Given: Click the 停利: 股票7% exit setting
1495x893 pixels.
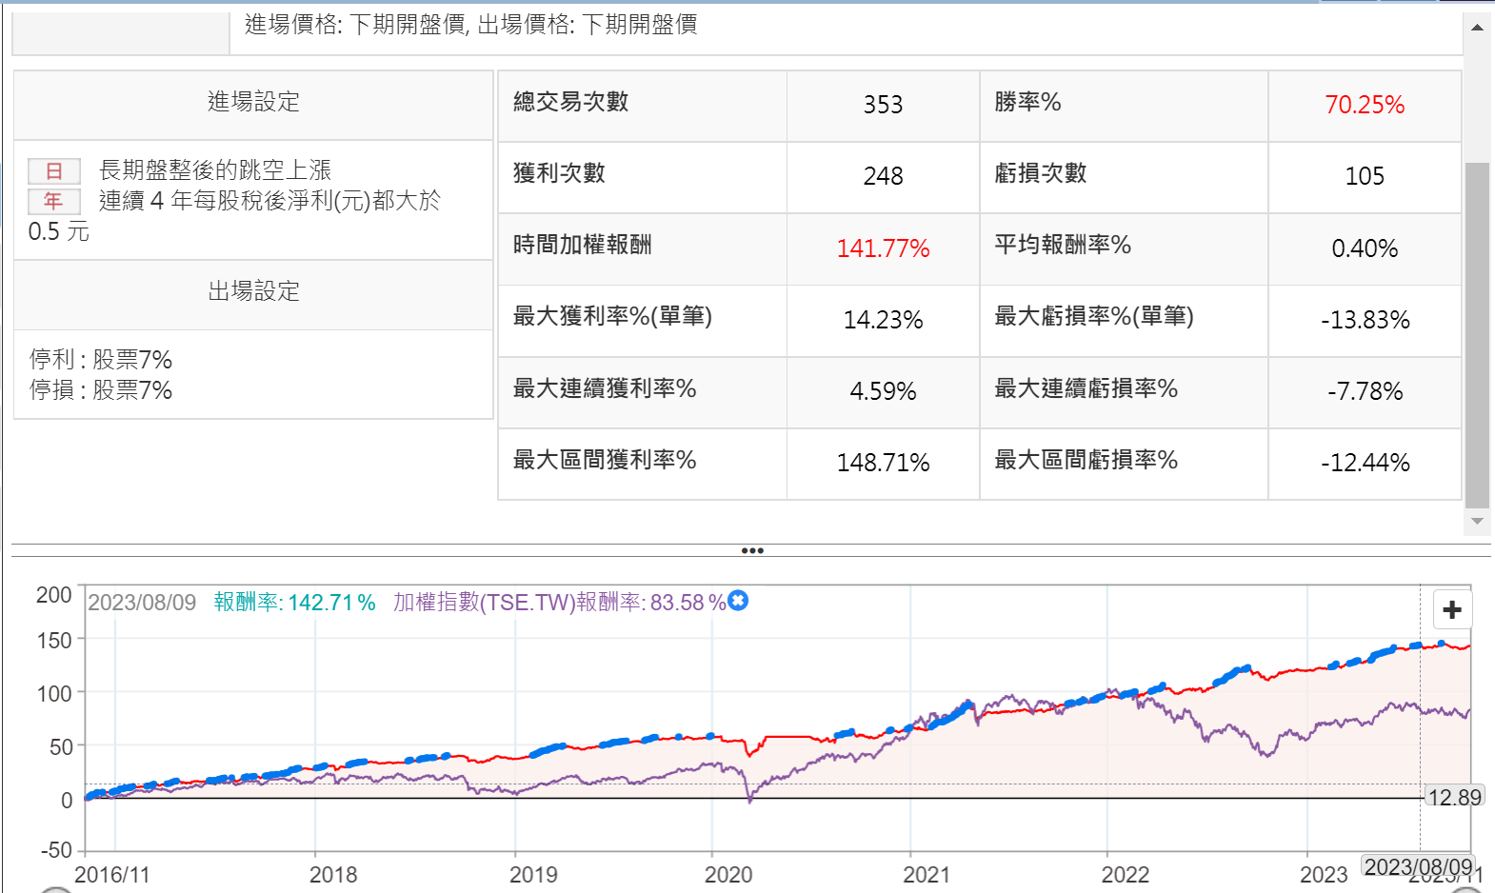Looking at the screenshot, I should pos(101,360).
